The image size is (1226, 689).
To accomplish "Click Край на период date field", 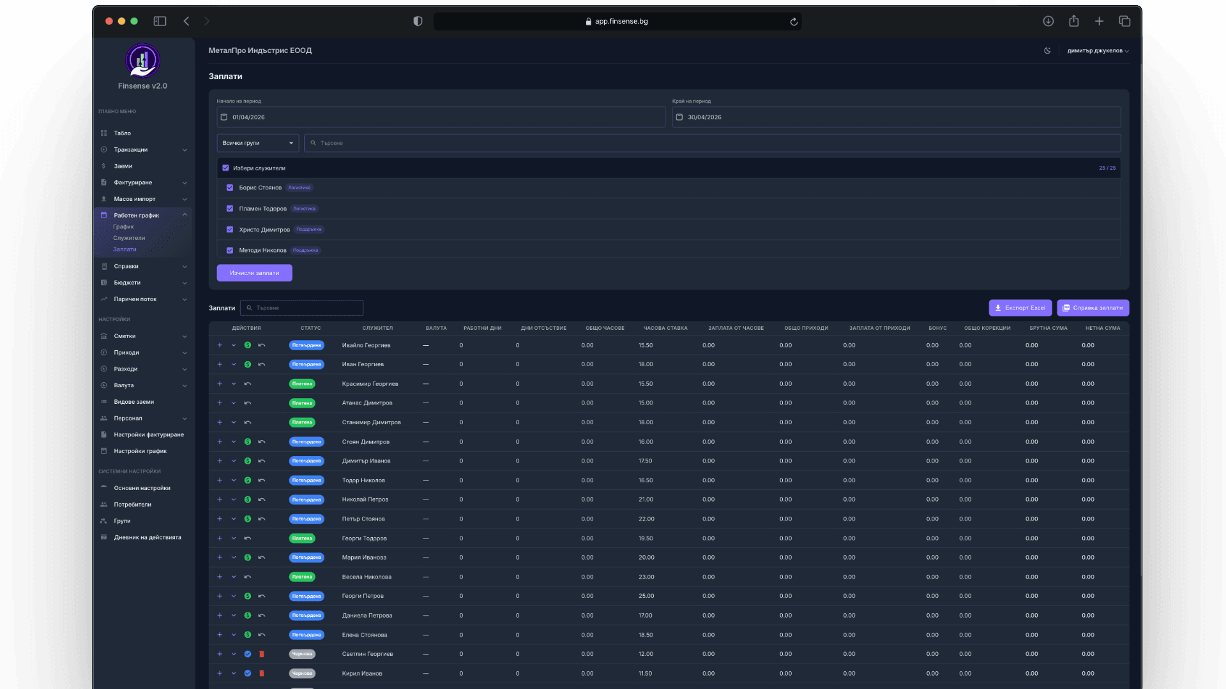I will tap(897, 117).
